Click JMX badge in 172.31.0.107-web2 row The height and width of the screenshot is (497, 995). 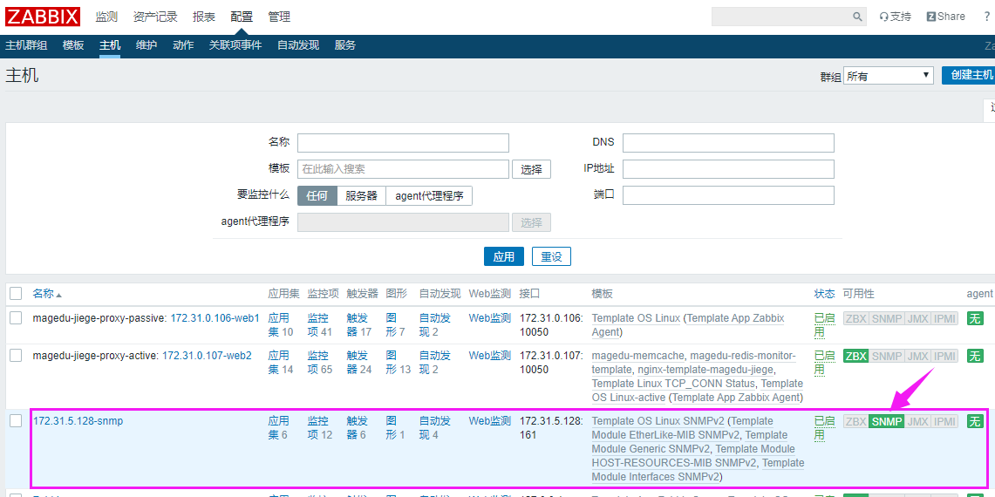pyautogui.click(x=917, y=356)
